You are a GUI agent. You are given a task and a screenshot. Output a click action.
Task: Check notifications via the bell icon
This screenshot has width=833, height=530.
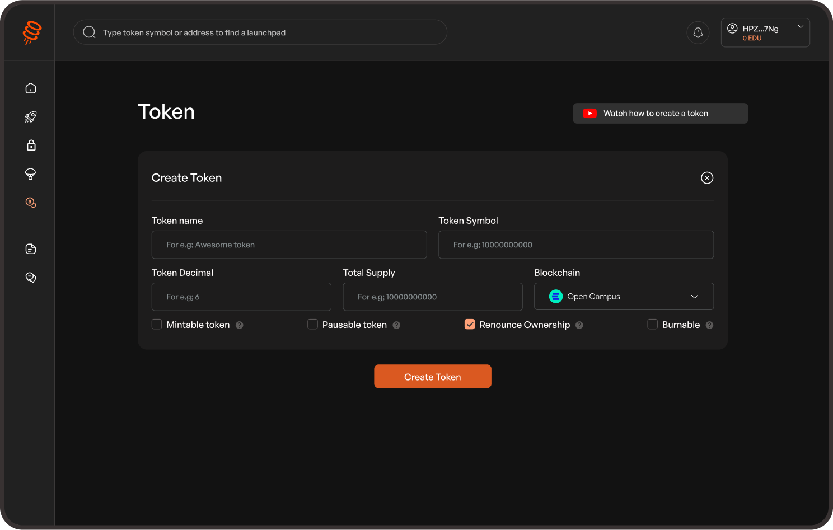(x=698, y=32)
